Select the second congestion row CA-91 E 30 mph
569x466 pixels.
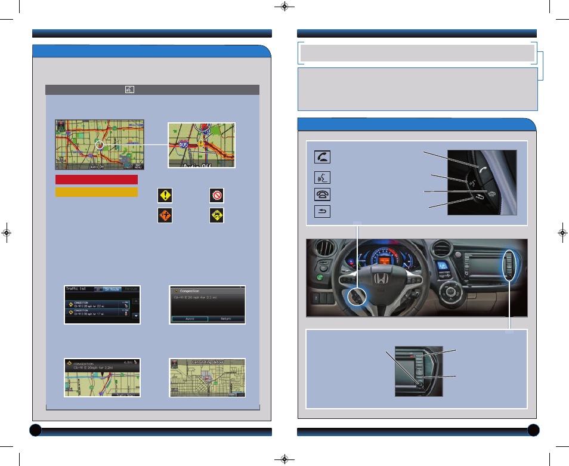coord(97,313)
